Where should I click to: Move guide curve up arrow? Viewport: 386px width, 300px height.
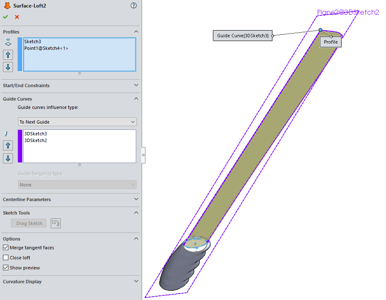(8, 145)
